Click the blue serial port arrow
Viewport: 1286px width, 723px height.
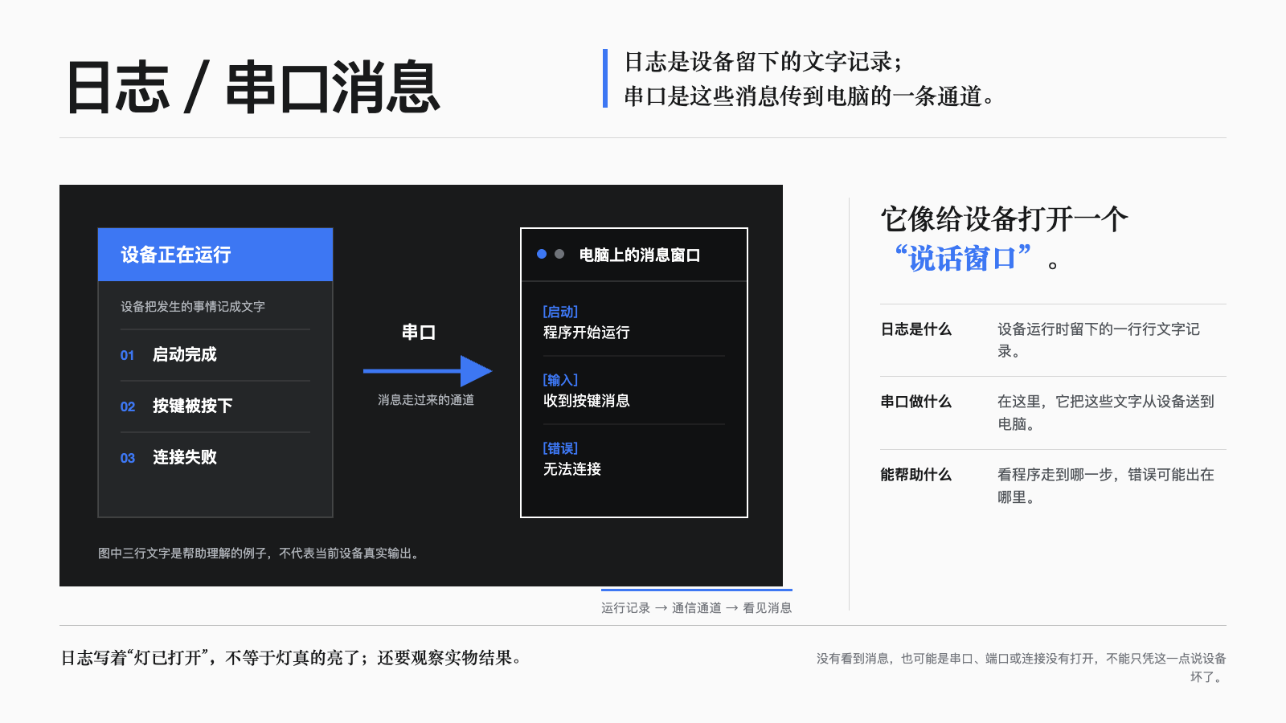(x=428, y=371)
